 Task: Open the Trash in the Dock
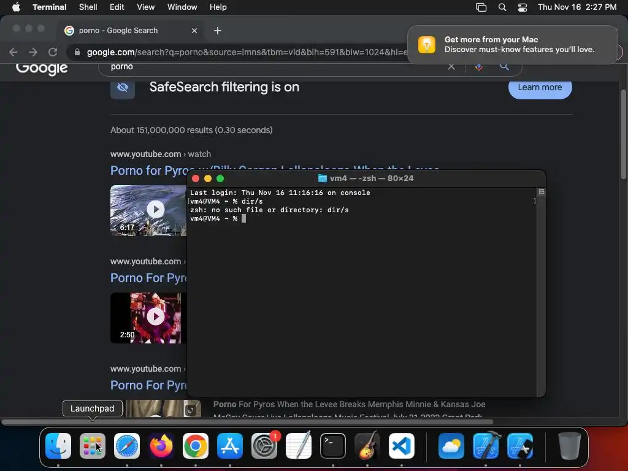pyautogui.click(x=570, y=446)
